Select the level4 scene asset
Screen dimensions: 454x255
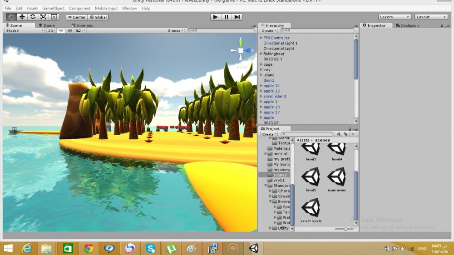[x=337, y=152]
